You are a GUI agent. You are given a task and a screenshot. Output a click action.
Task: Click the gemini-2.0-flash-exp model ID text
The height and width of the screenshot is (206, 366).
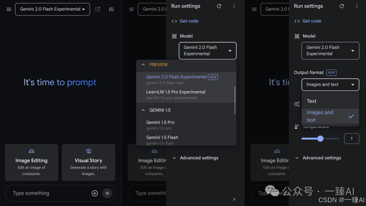165,83
